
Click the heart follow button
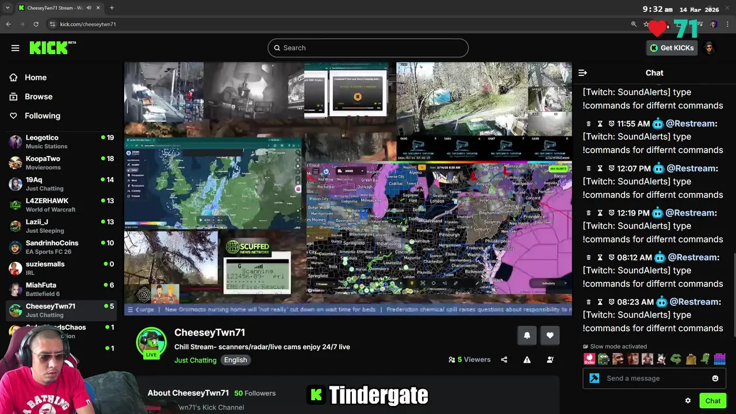pyautogui.click(x=550, y=335)
